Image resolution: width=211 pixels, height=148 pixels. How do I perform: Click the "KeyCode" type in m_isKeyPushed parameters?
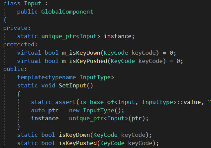[123, 61]
